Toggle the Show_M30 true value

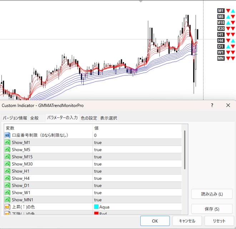coord(137,164)
